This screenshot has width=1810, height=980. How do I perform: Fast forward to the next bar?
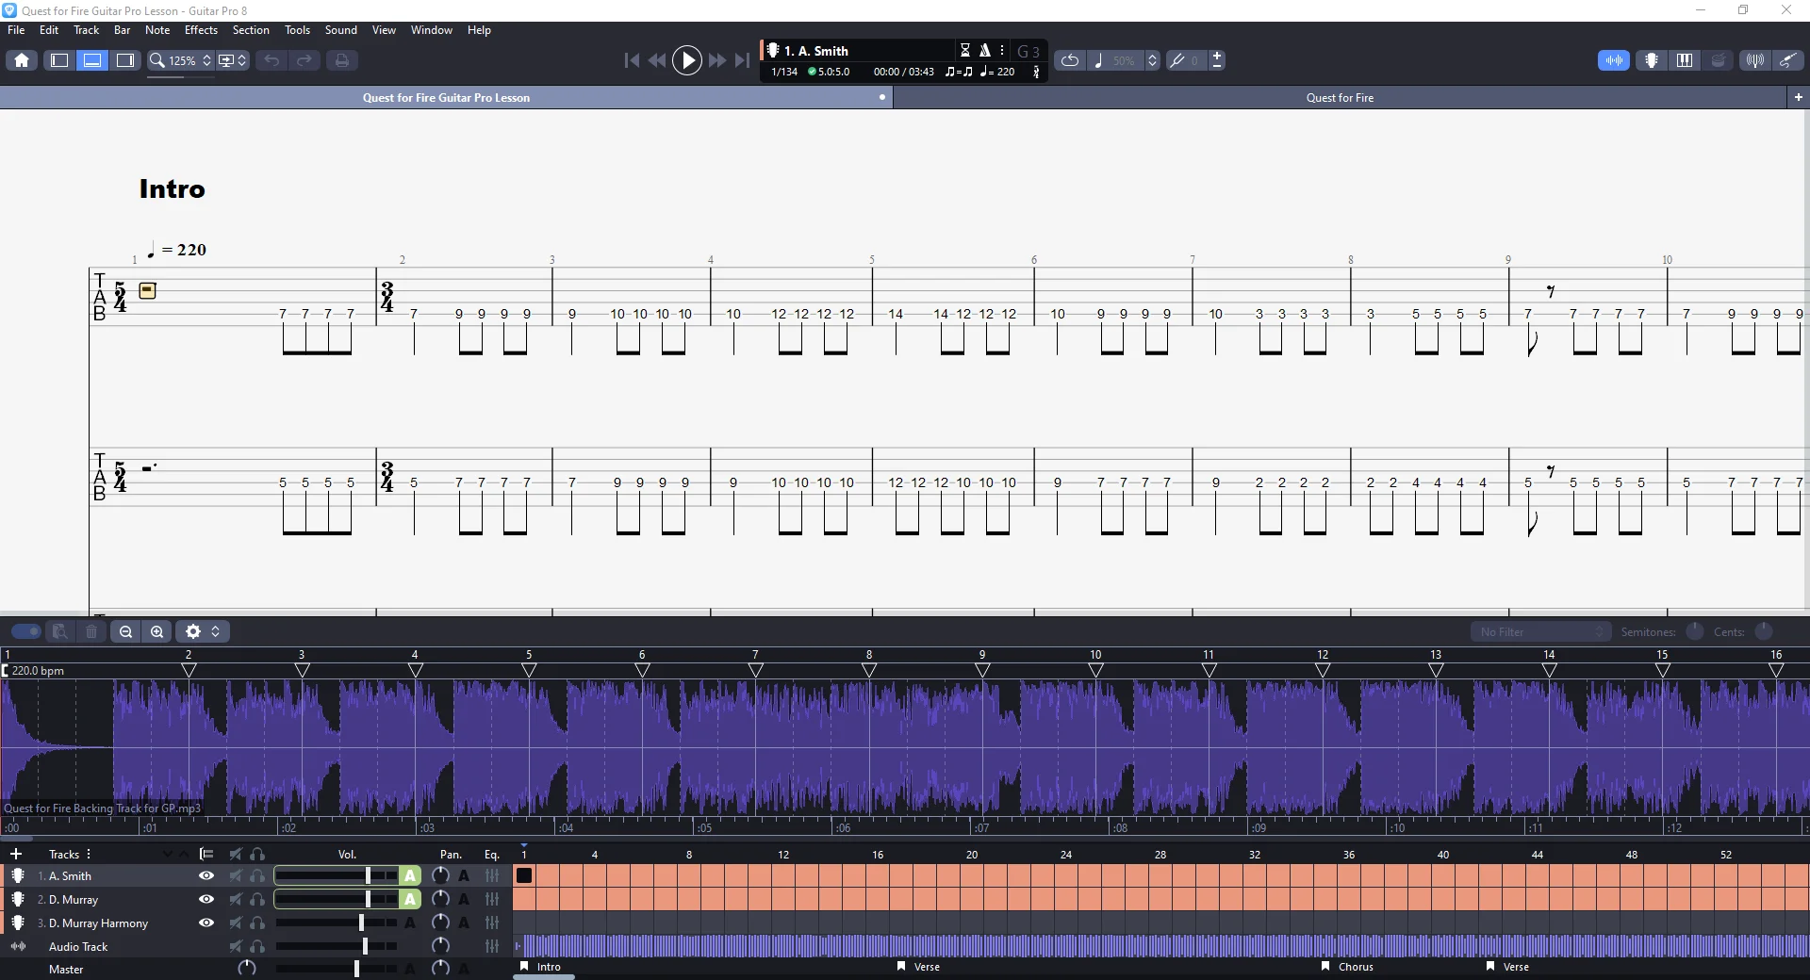click(717, 60)
